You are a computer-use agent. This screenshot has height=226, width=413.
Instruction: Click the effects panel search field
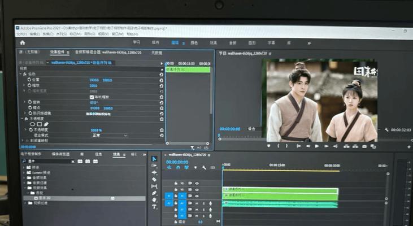tap(46, 161)
